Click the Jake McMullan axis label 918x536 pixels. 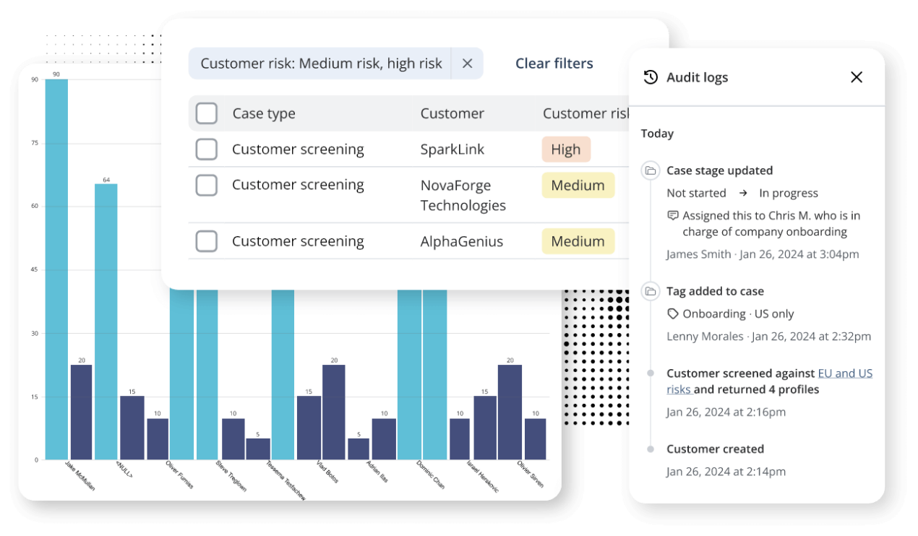[80, 475]
